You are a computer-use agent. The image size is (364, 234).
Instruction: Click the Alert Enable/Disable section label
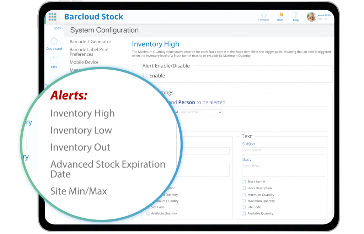166,66
